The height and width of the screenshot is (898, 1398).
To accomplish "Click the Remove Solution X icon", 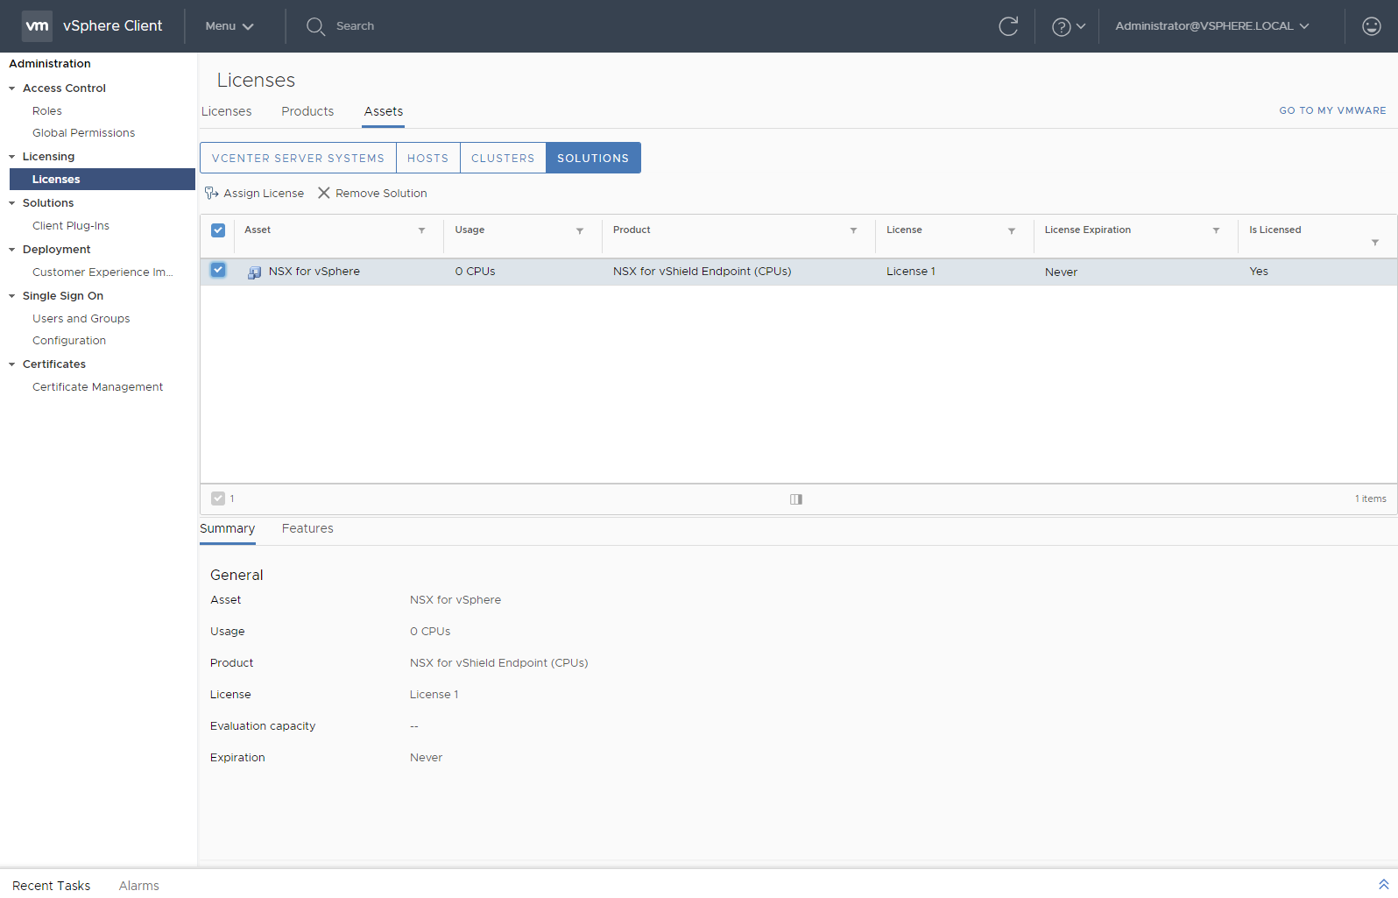I will click(x=324, y=193).
